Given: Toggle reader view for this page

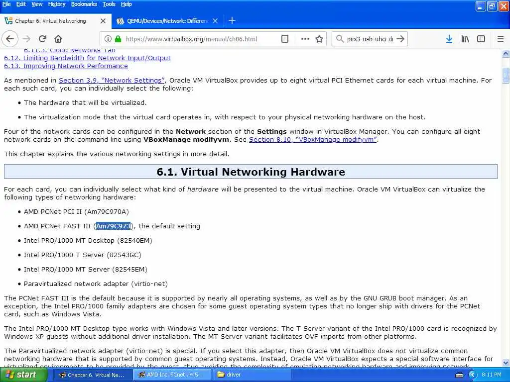Looking at the screenshot, I should (284, 39).
